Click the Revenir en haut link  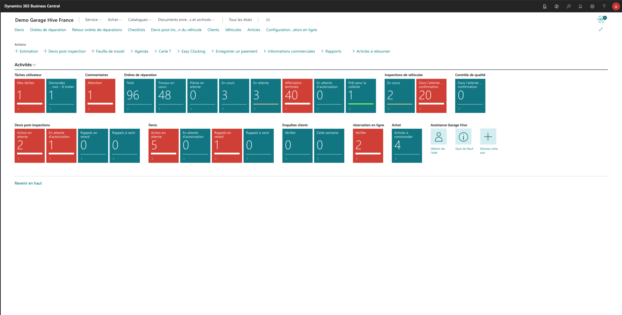click(28, 183)
